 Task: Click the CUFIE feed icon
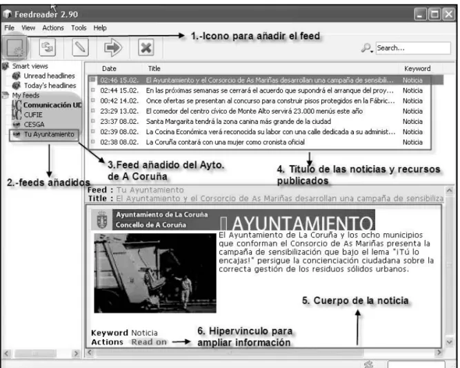point(17,114)
